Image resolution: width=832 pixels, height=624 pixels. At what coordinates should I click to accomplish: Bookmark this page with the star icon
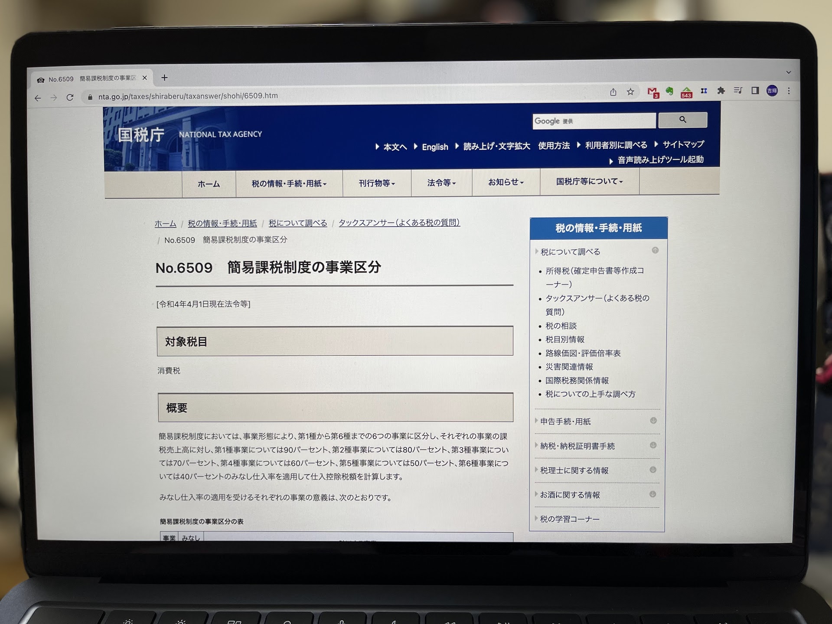click(x=630, y=92)
